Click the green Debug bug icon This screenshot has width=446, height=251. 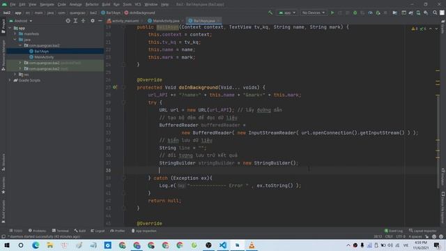355,13
